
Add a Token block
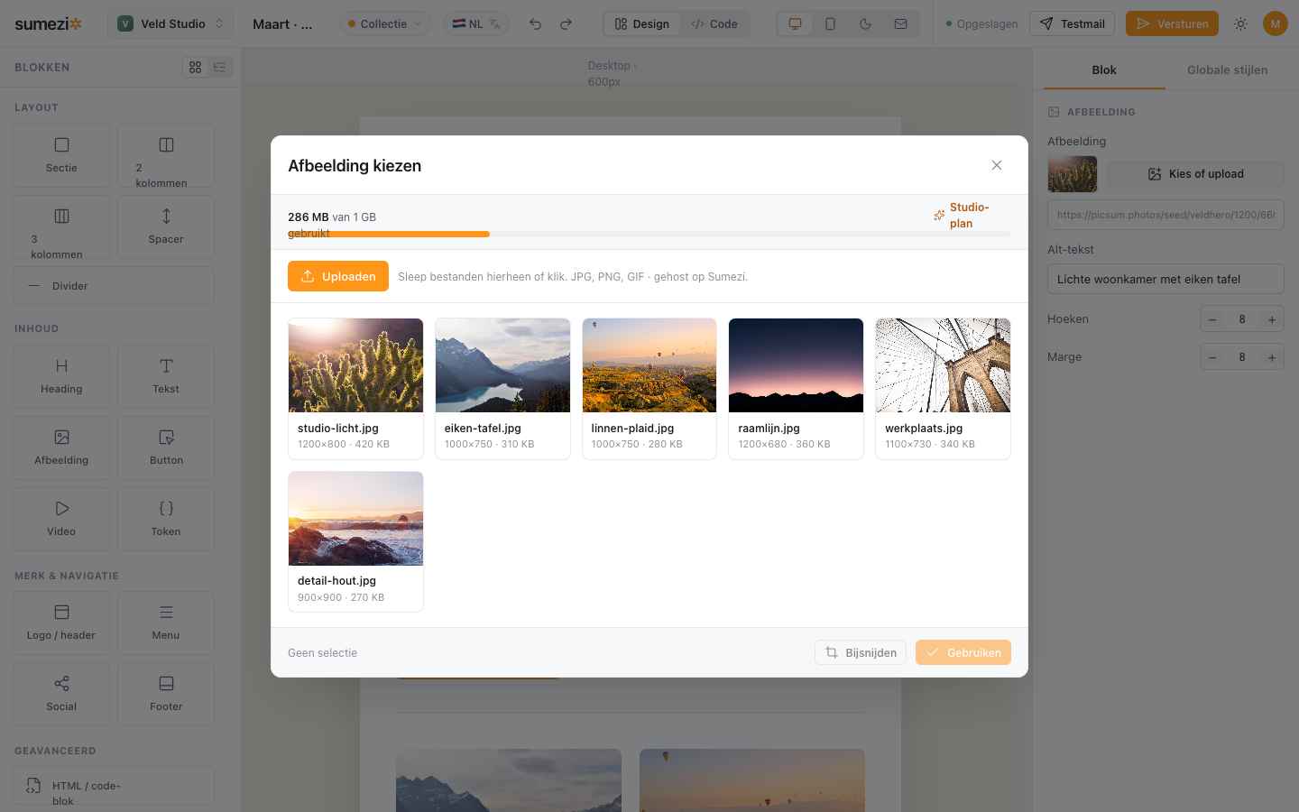click(x=166, y=519)
